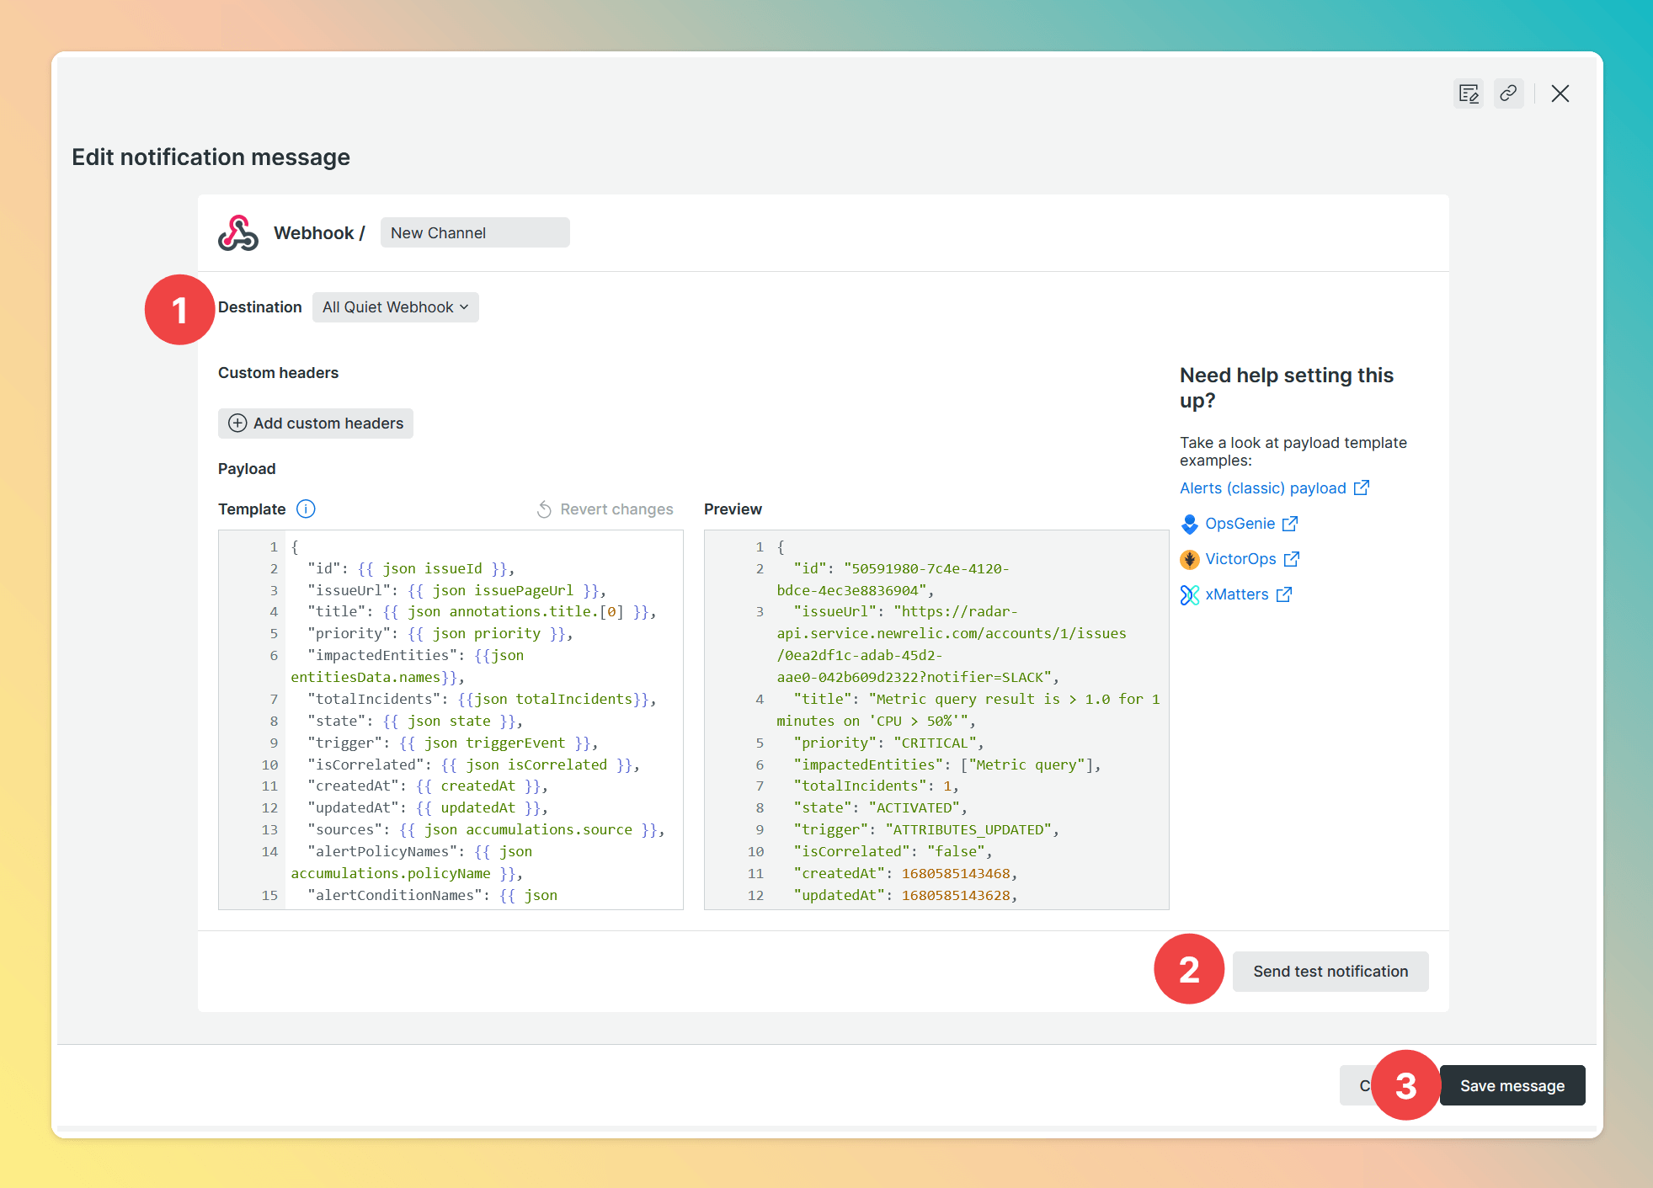Click the feedback note icon at top right
The image size is (1653, 1188).
coord(1469,93)
